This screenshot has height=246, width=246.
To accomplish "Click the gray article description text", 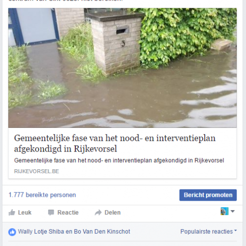I will [x=119, y=160].
